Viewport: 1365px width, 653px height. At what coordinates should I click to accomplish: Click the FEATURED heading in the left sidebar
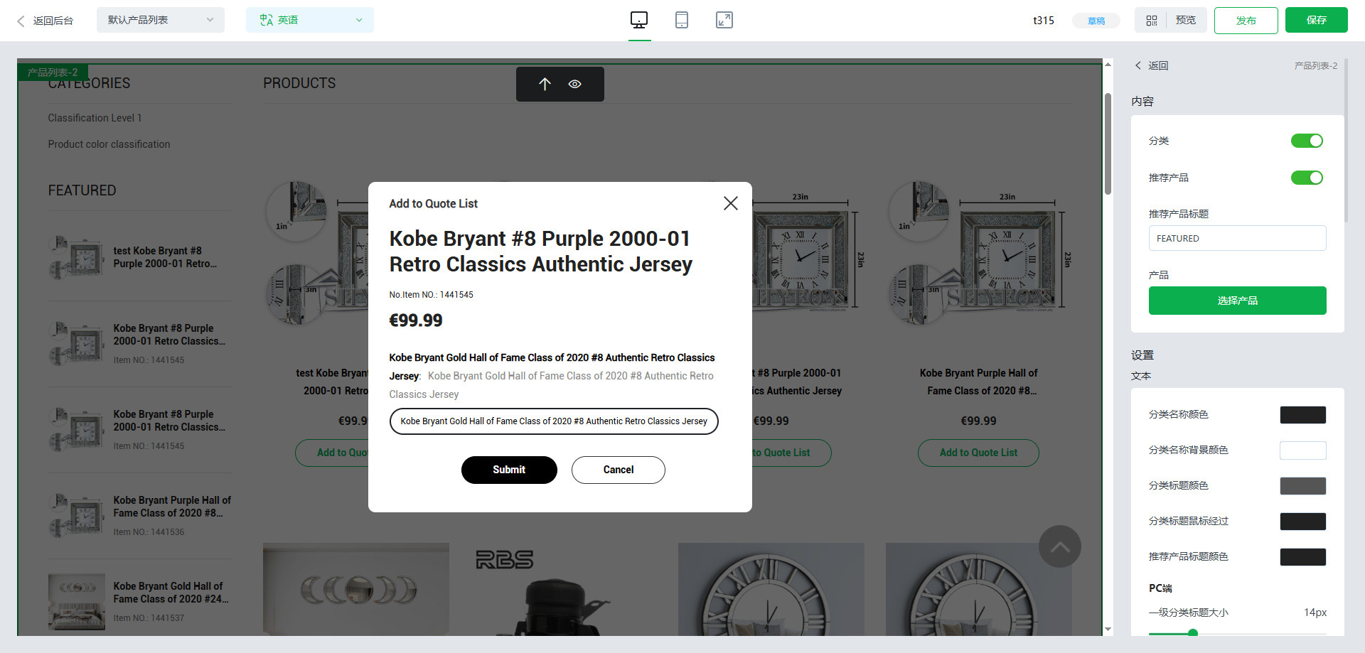(x=82, y=190)
